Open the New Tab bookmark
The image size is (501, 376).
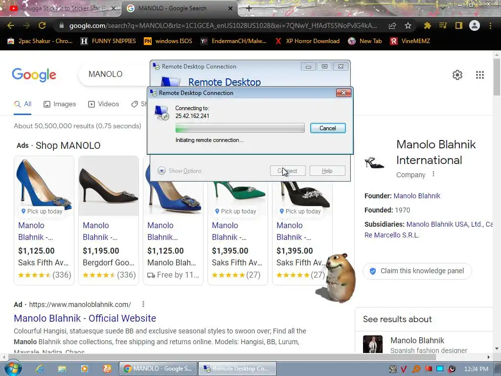click(365, 41)
